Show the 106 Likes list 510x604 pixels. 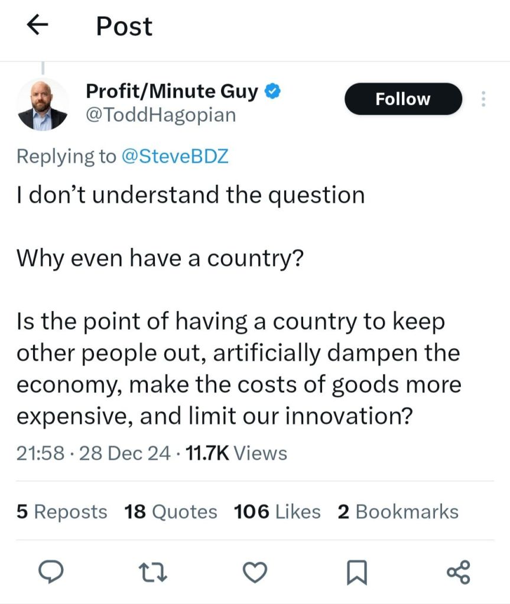pos(277,511)
